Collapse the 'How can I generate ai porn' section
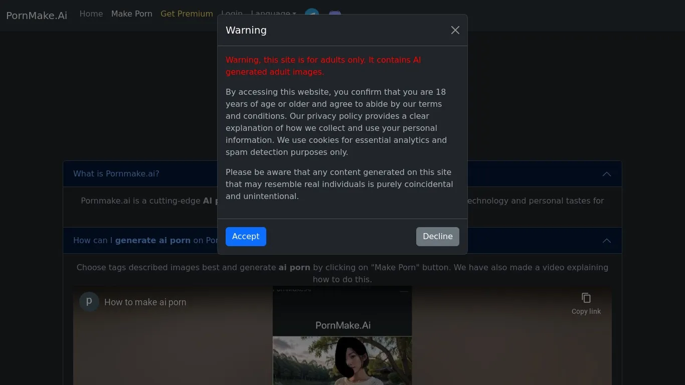The height and width of the screenshot is (385, 685). tap(607, 241)
